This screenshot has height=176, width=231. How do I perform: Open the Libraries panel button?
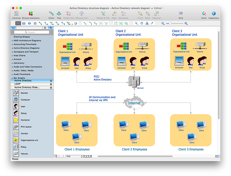click(16, 15)
